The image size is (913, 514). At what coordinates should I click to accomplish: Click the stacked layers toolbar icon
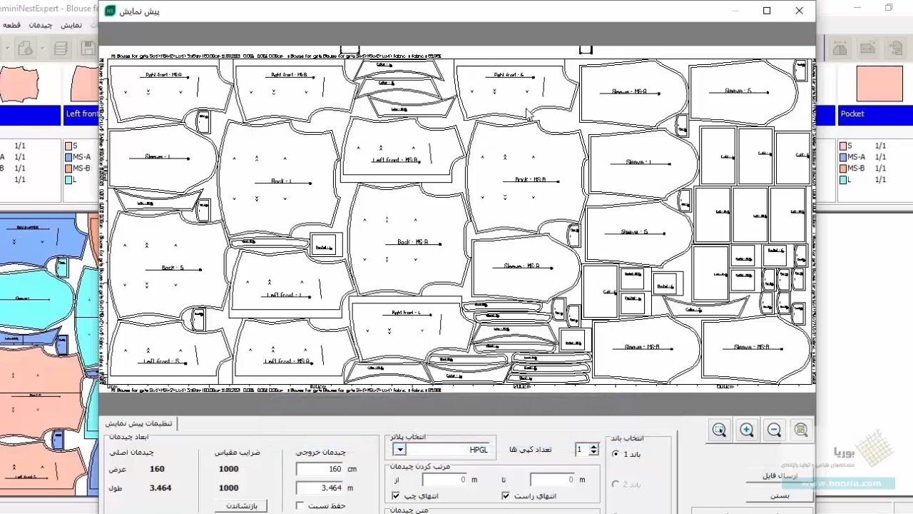pyautogui.click(x=61, y=48)
